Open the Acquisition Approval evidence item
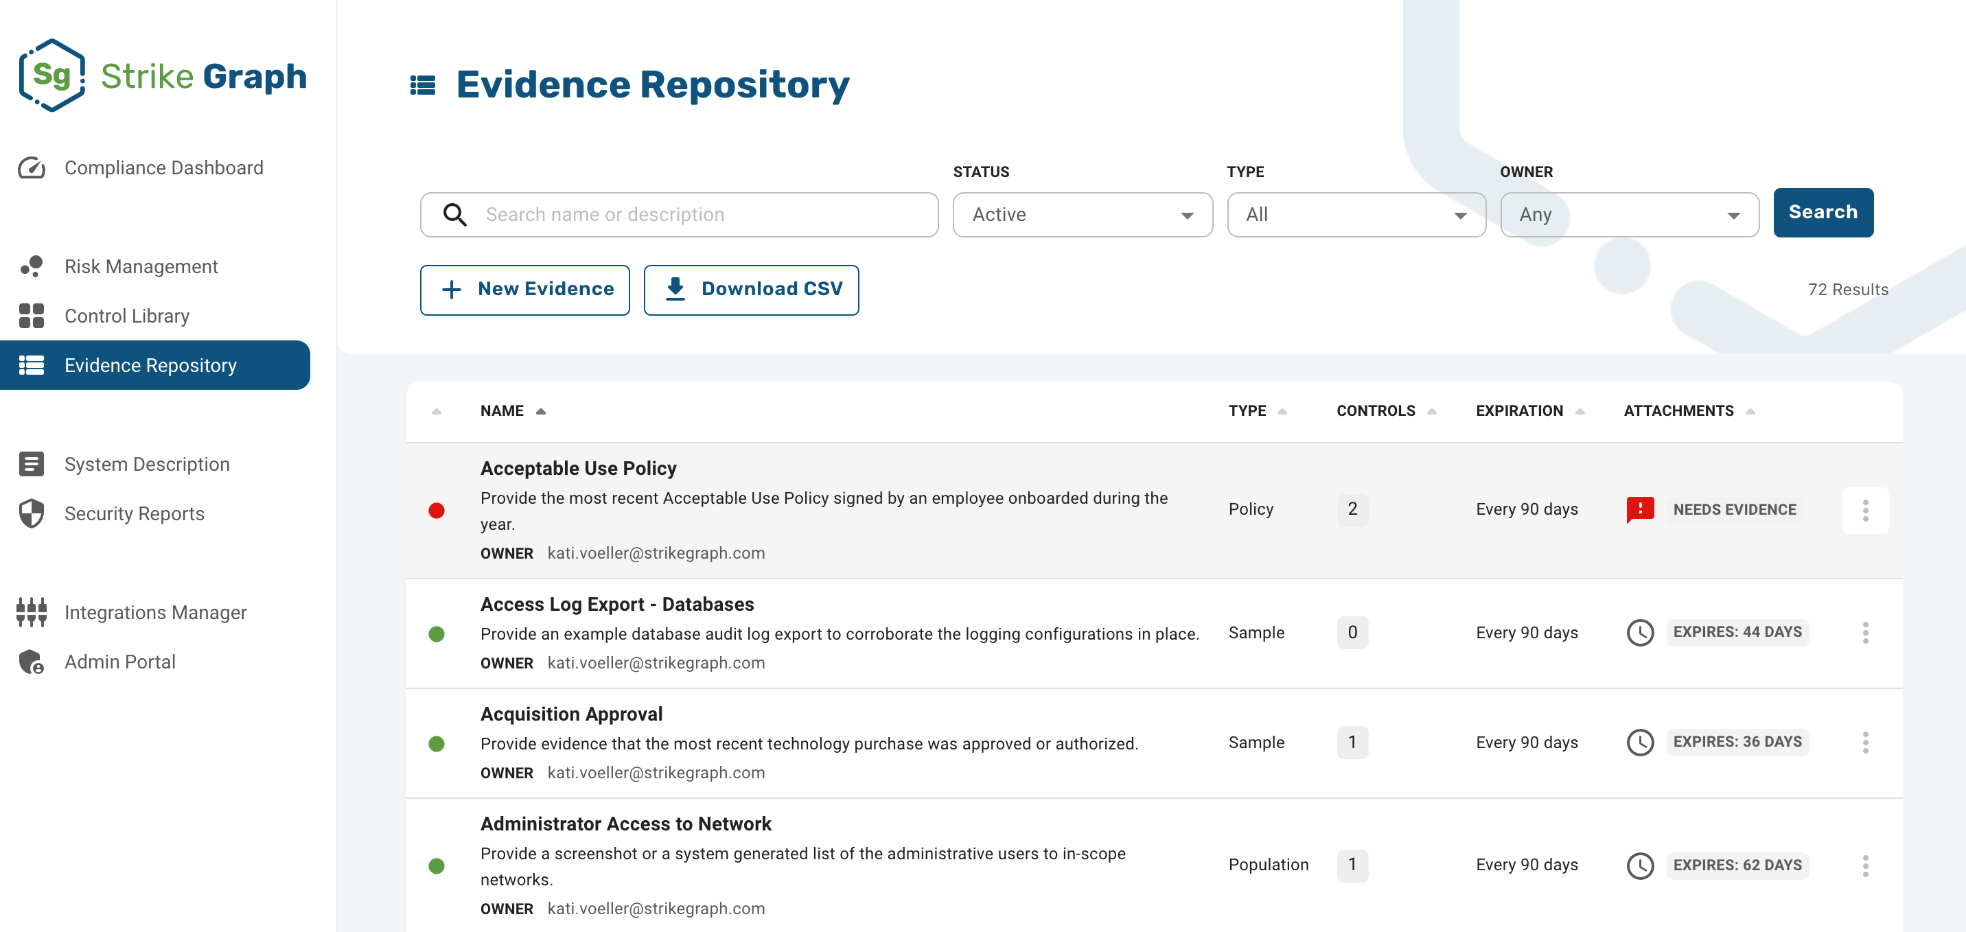1966x932 pixels. [571, 714]
